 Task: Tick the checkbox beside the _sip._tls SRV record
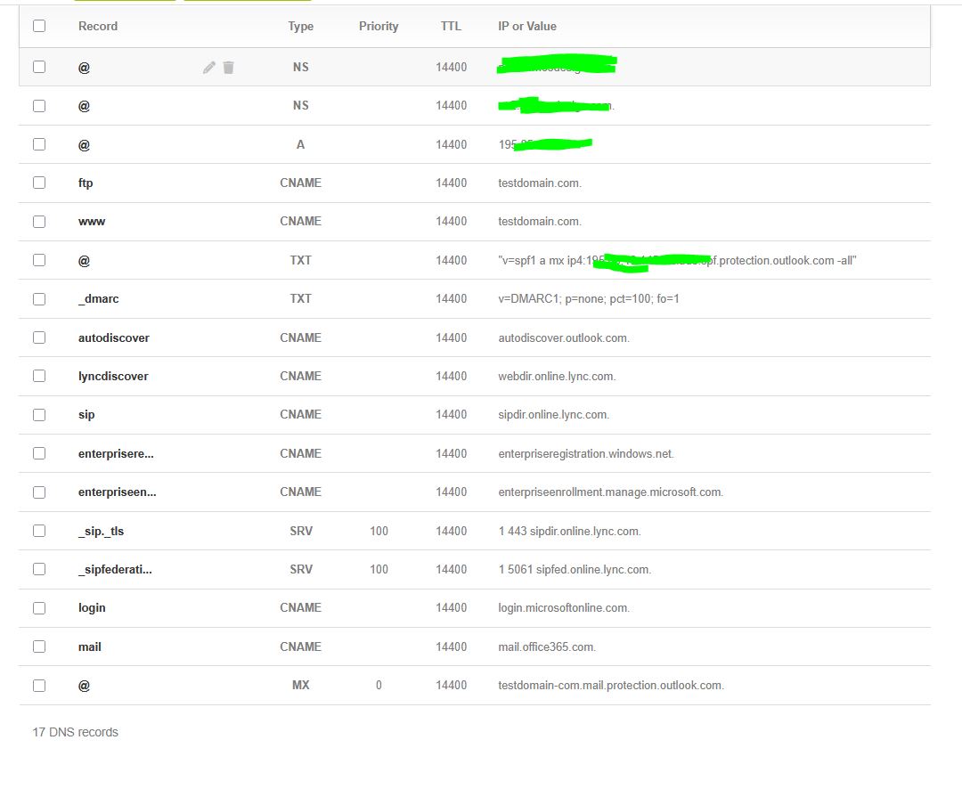coord(39,531)
